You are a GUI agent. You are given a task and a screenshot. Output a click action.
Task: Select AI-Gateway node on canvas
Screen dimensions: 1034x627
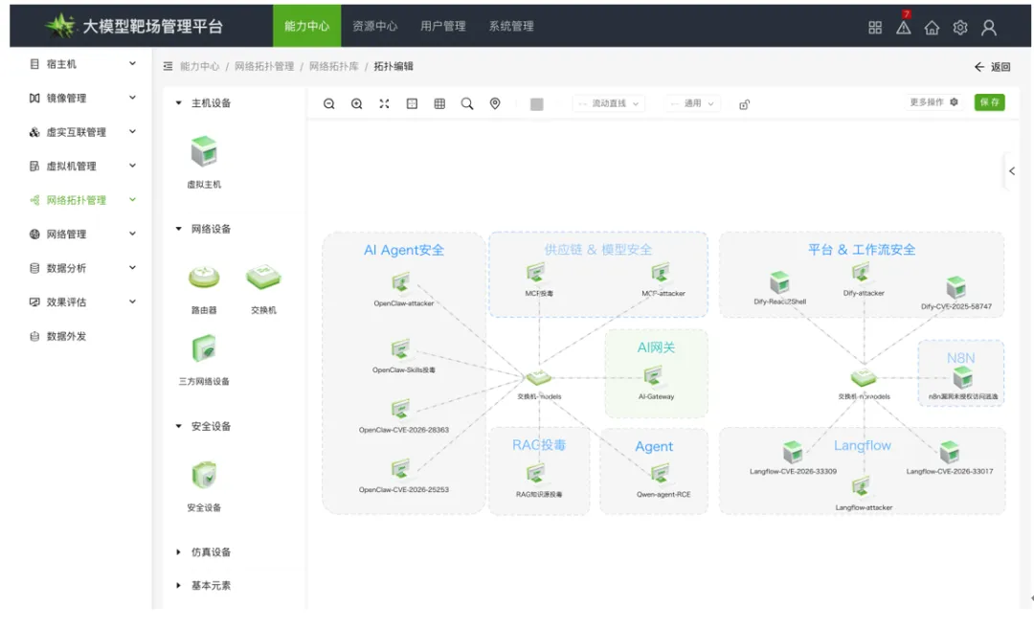tap(653, 376)
